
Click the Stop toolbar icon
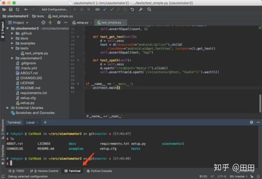pyautogui.click(x=89, y=10)
